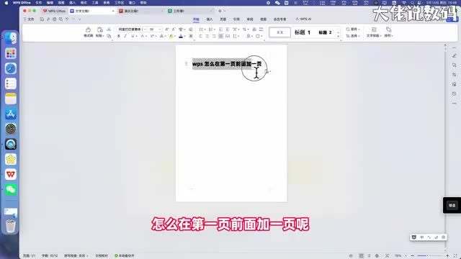Image resolution: width=461 pixels, height=259 pixels.
Task: Click paragraph drag handle beside the title
Action: 186,63
